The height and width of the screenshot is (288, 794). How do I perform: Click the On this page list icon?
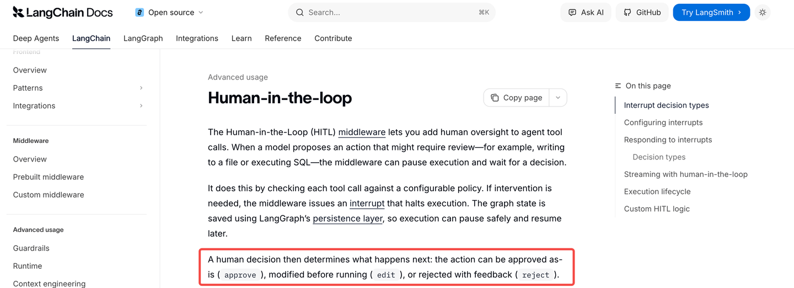click(618, 86)
